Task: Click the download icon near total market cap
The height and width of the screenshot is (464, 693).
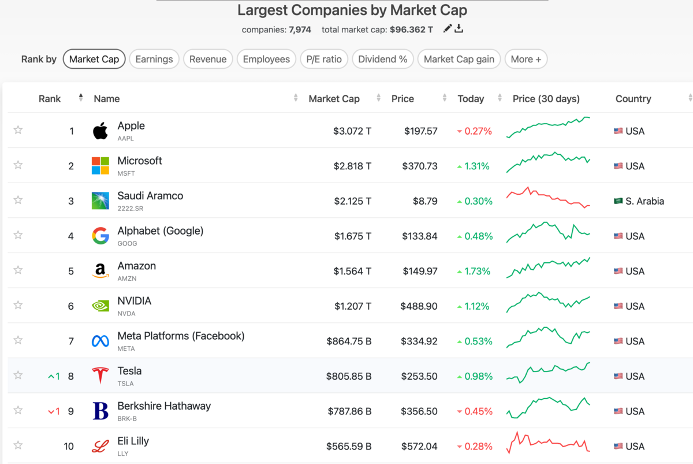Action: (459, 29)
